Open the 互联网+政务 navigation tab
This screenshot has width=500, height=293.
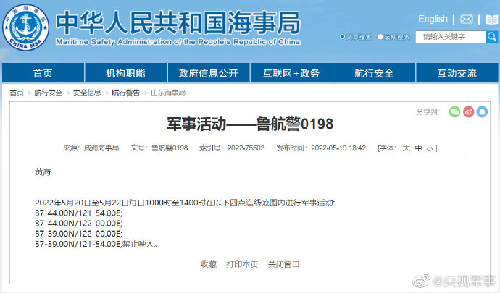pos(291,73)
